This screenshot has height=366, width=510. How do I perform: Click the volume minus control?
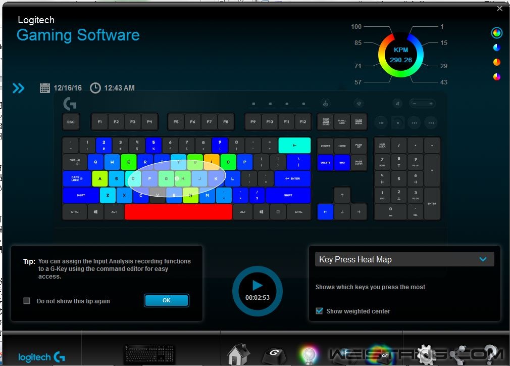[x=415, y=104]
